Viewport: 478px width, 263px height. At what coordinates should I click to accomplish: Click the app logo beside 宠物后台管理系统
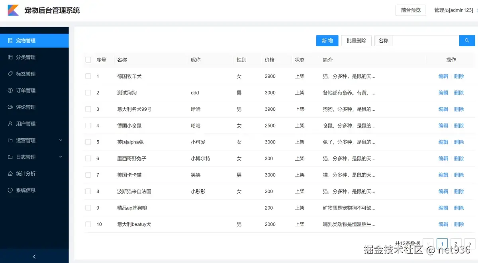(13, 10)
